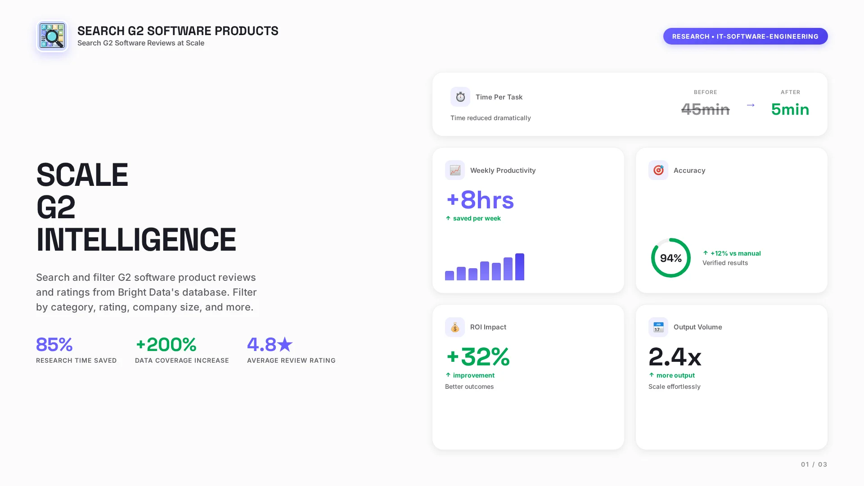864x486 pixels.
Task: Click the +200% DATA COVERAGE INCREASE stat
Action: 166,345
